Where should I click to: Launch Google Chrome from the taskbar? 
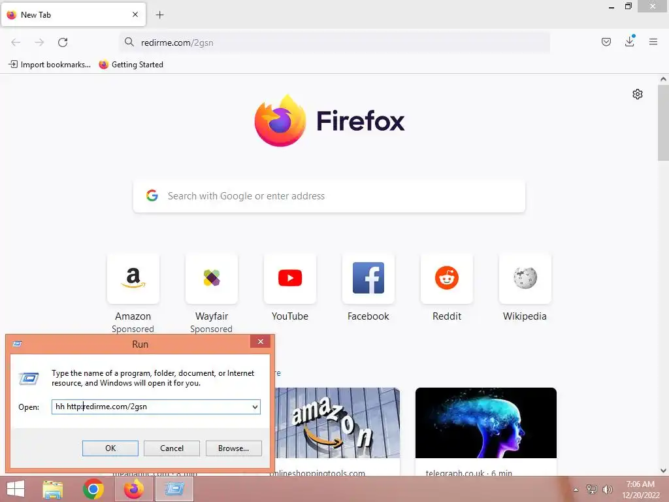click(93, 489)
